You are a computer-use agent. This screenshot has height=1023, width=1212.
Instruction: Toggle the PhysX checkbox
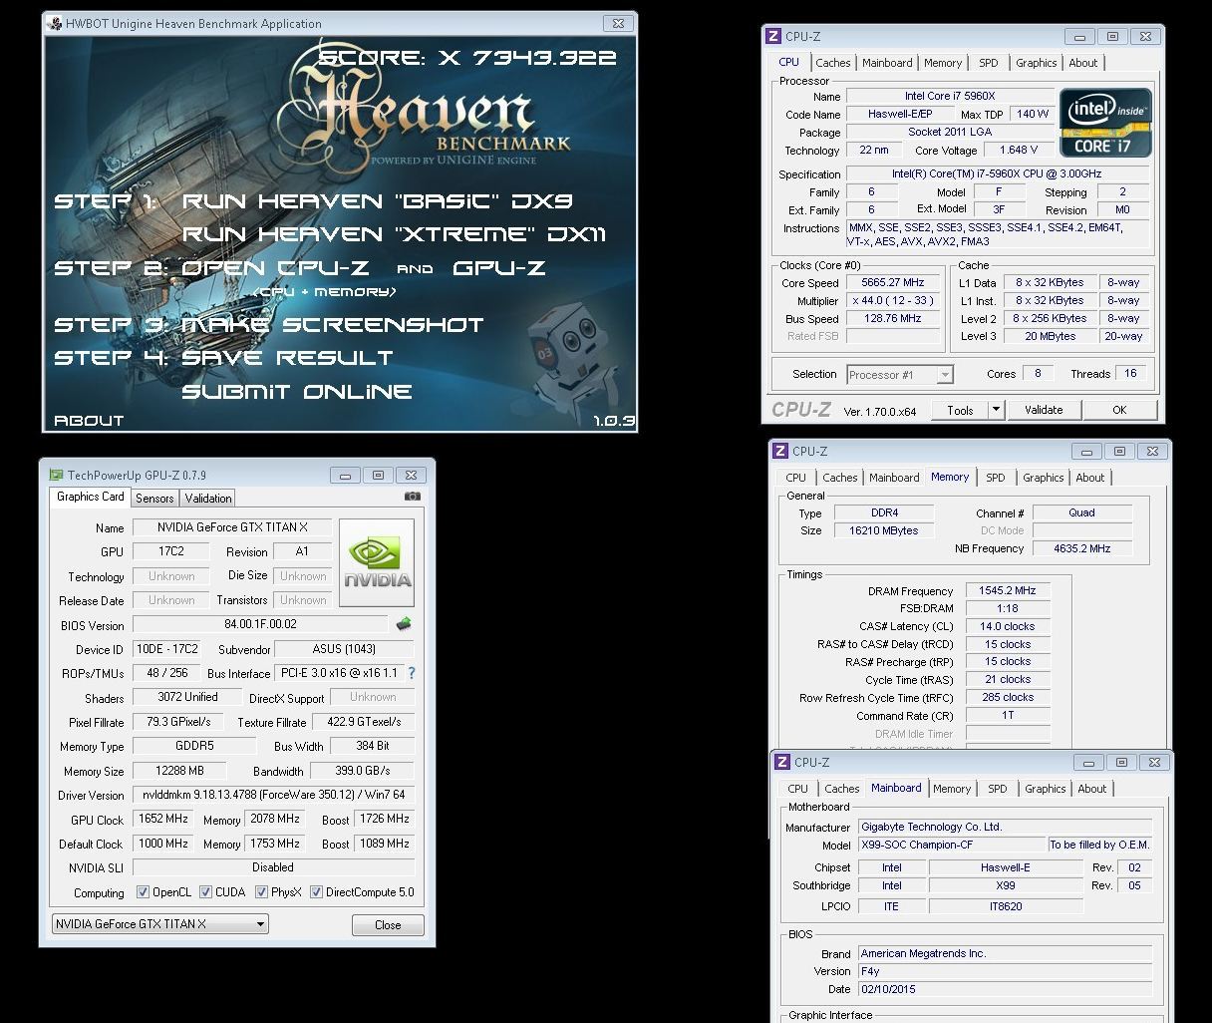[262, 892]
